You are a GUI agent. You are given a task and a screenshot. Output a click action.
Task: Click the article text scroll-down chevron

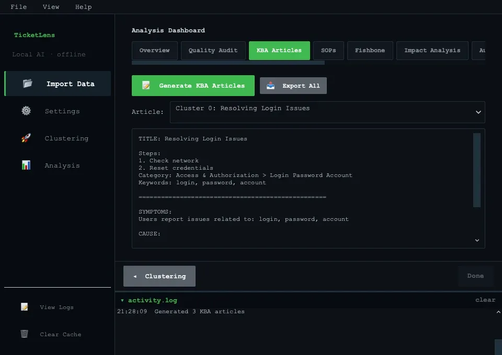click(477, 240)
